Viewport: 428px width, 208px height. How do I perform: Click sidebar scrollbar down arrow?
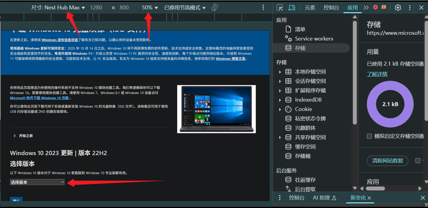[355, 188]
